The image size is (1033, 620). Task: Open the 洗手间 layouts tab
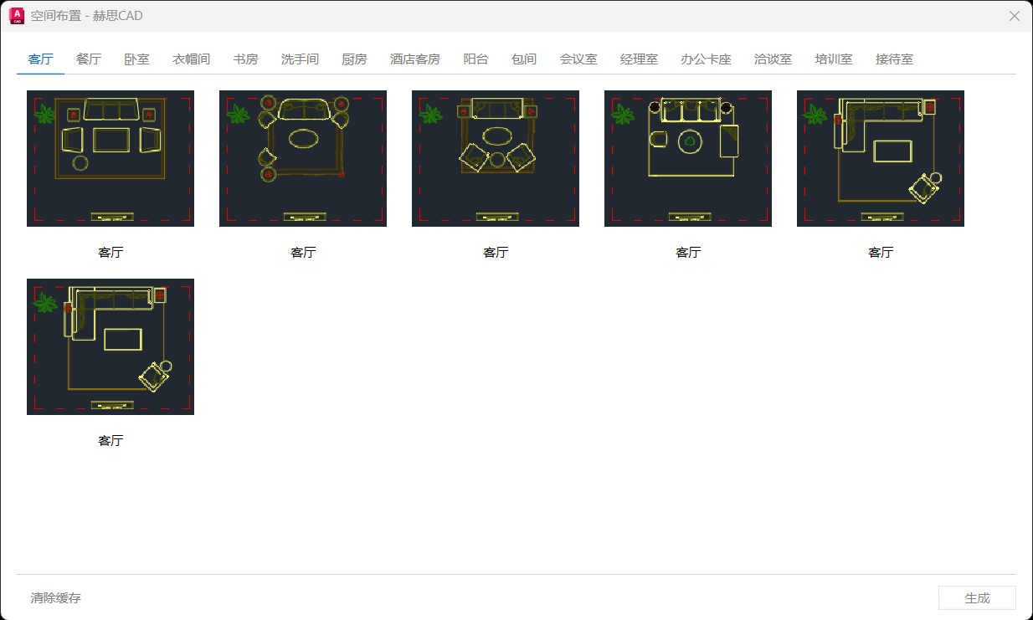coord(300,59)
